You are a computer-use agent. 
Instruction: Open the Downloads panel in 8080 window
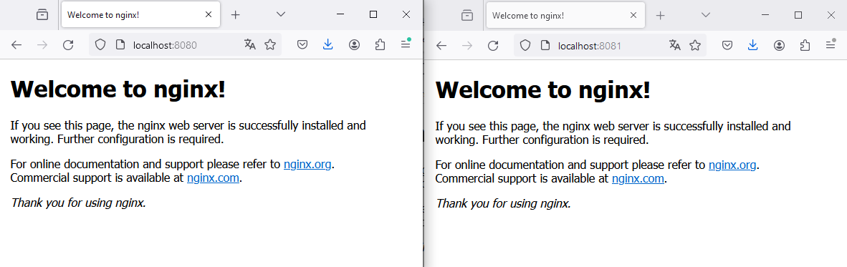pyautogui.click(x=328, y=45)
